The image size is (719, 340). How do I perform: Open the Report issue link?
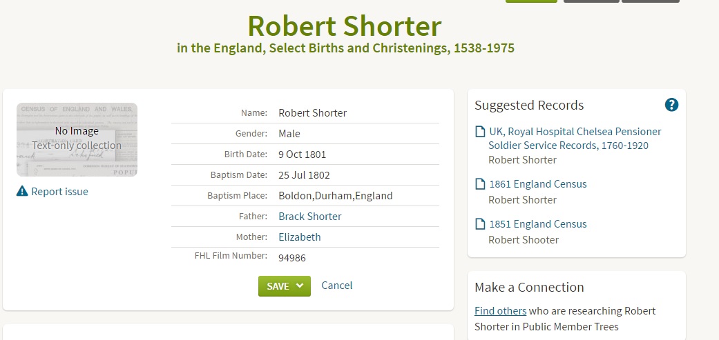pos(59,192)
